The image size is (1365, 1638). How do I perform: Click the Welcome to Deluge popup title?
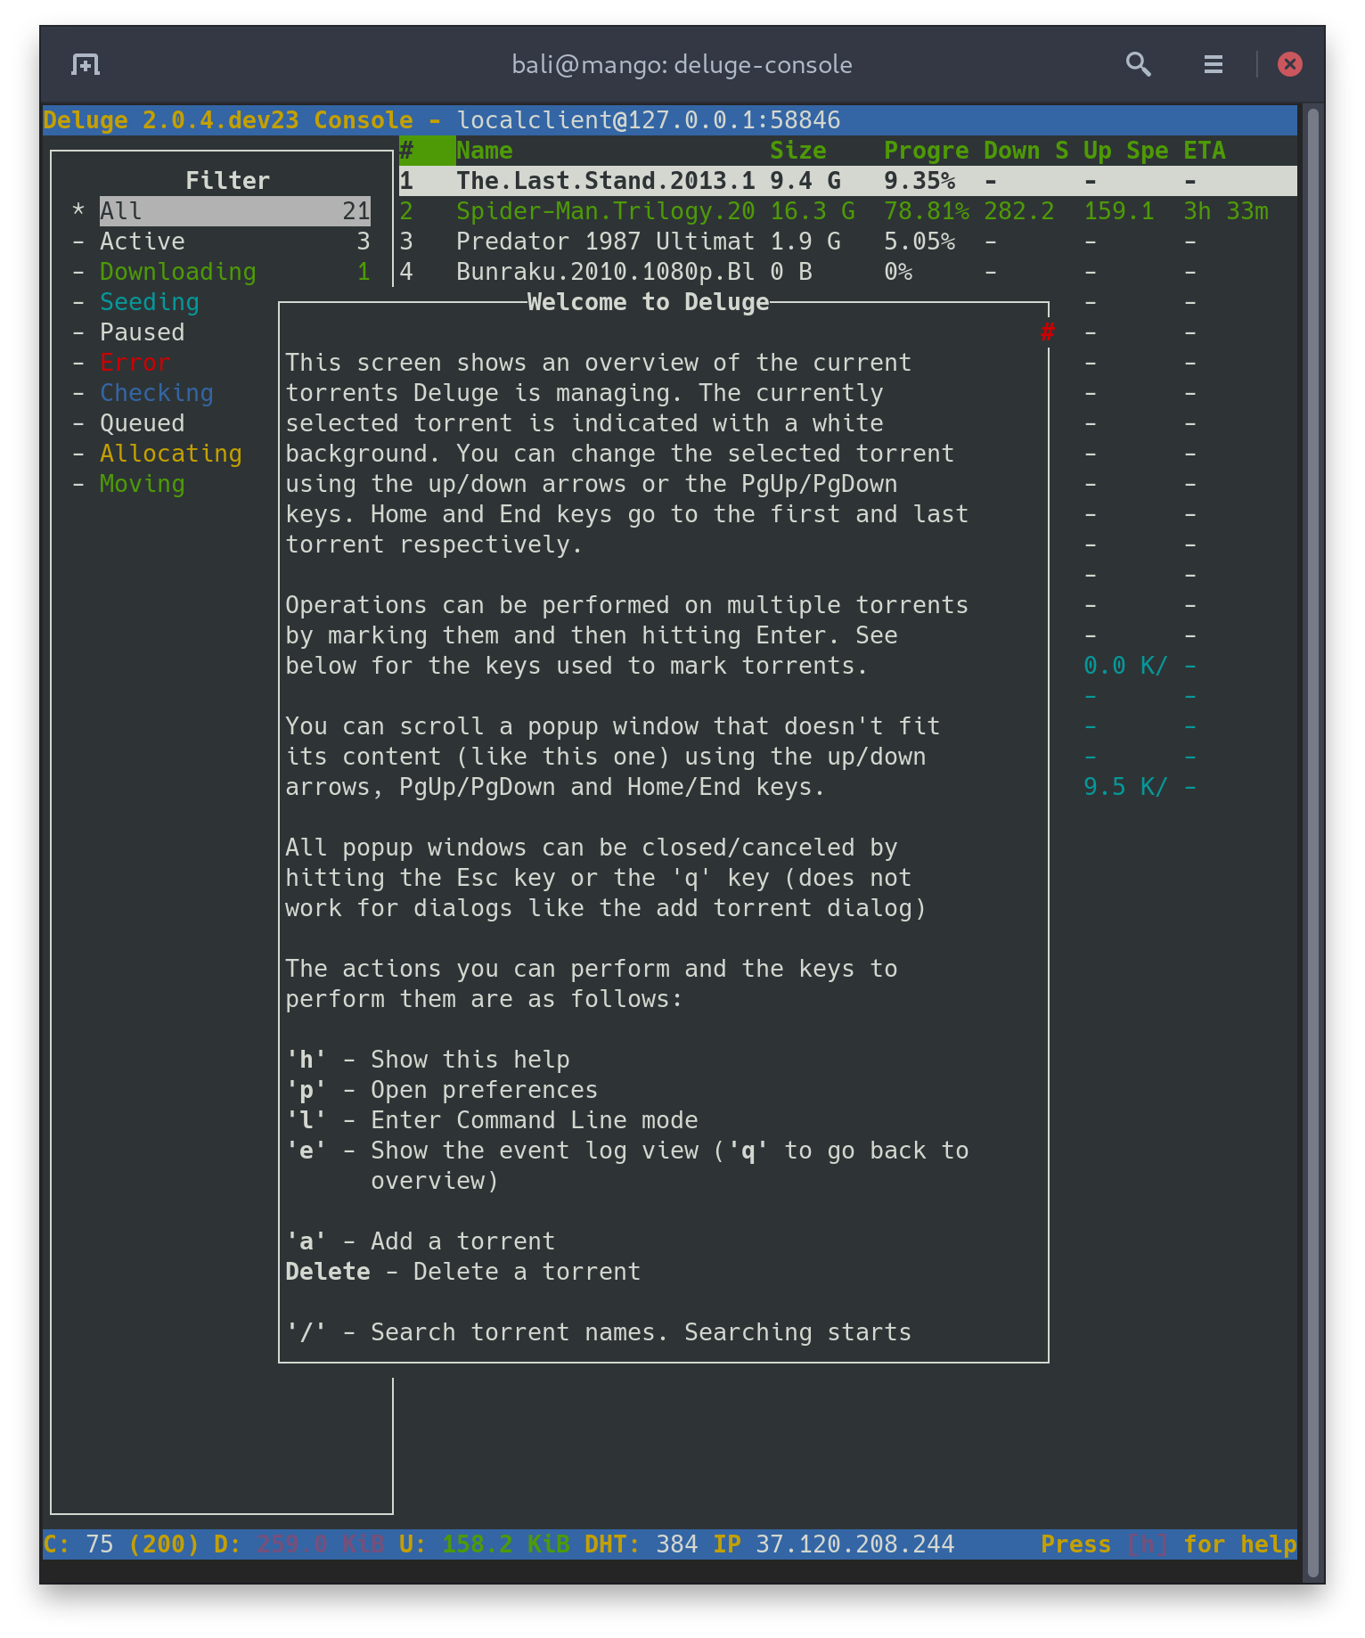tap(648, 302)
